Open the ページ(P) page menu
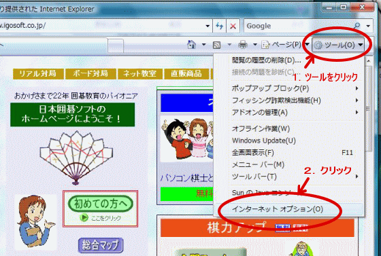381x256 pixels. coord(282,45)
